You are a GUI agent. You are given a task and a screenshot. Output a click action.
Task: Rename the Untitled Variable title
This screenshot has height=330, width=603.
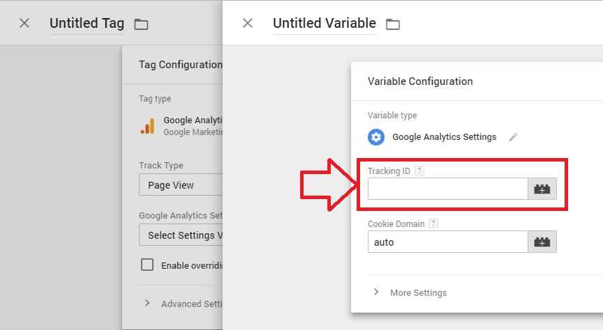325,24
